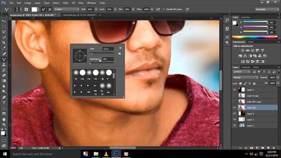Toggle Lock transparent pixels
The height and width of the screenshot is (158, 281).
241,83
